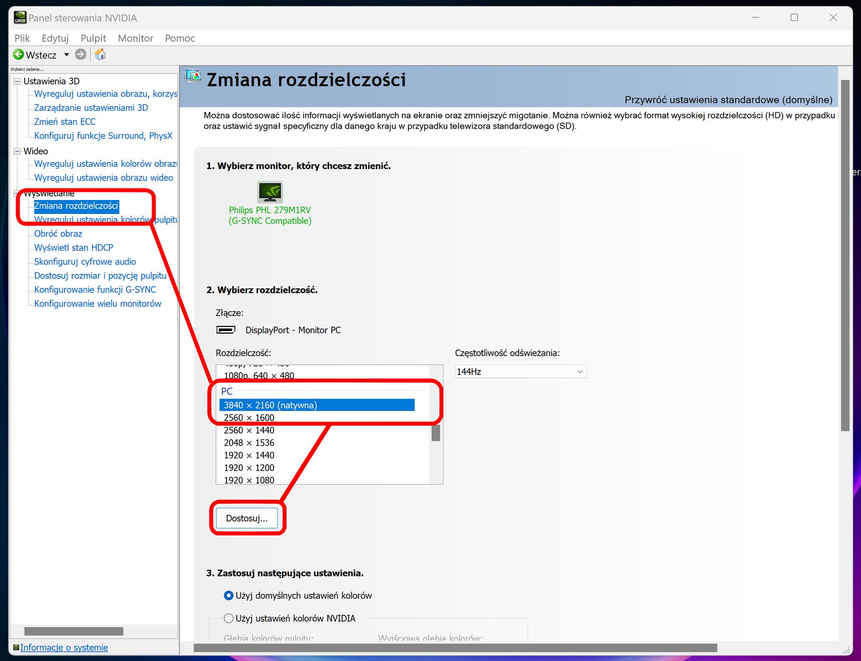The height and width of the screenshot is (661, 861).
Task: Open Wyreguluj ustawienia obrazu wideo
Action: (104, 178)
